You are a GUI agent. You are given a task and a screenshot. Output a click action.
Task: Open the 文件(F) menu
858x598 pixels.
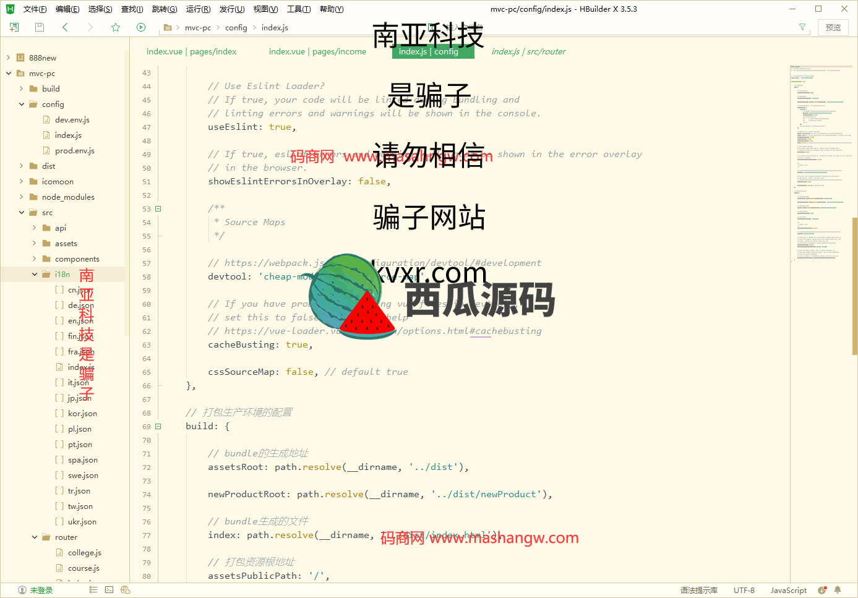(35, 9)
